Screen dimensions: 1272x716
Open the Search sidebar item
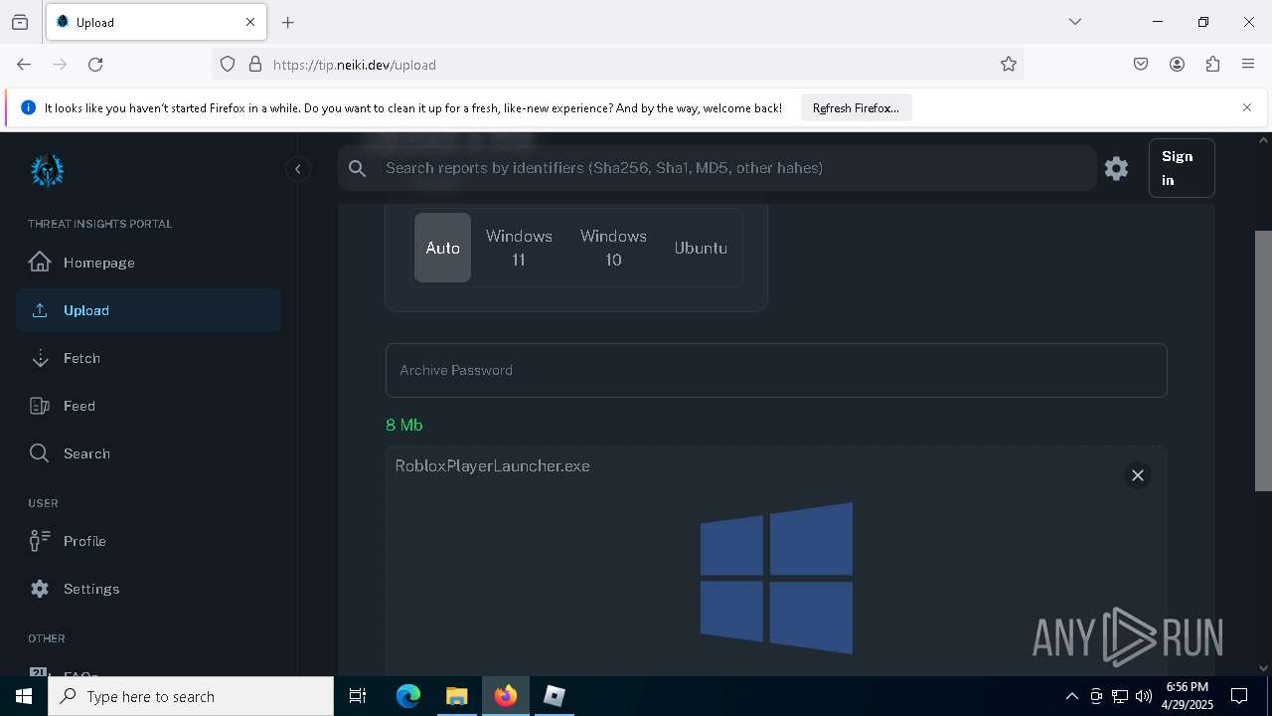(x=149, y=453)
